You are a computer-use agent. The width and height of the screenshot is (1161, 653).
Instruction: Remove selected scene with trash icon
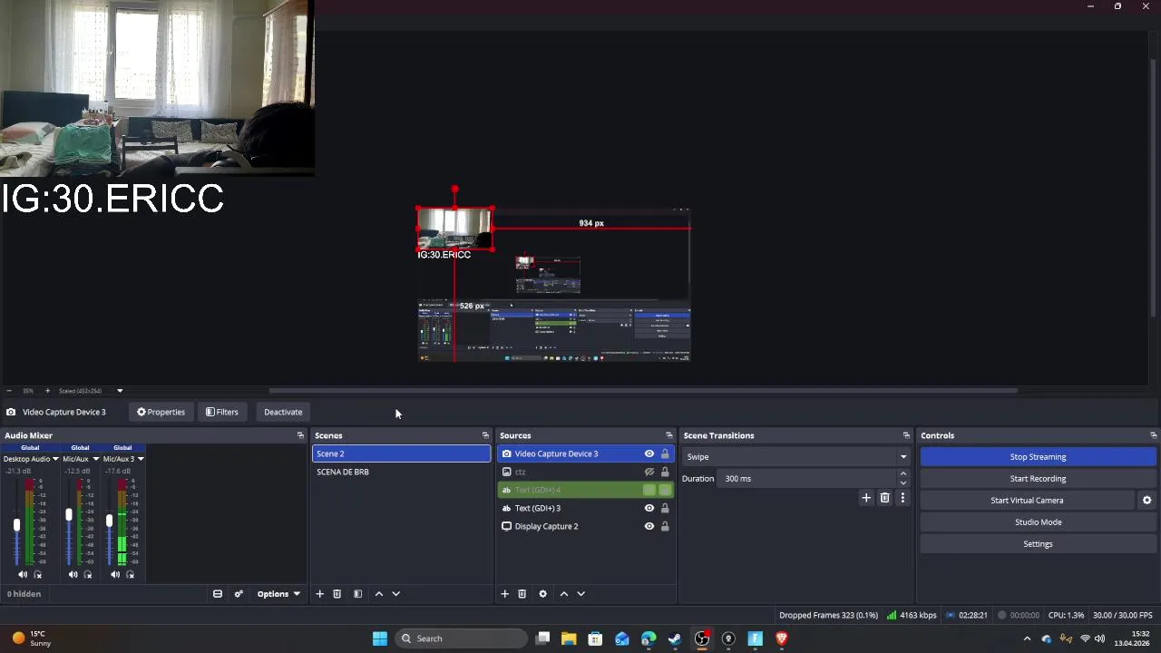point(337,594)
